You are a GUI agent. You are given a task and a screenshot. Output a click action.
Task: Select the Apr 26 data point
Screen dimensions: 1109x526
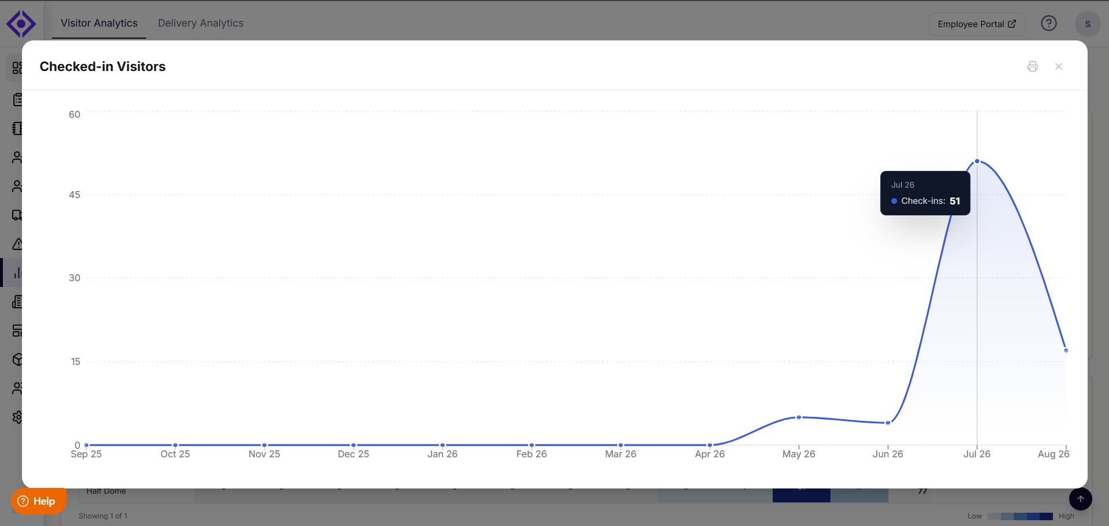[710, 445]
